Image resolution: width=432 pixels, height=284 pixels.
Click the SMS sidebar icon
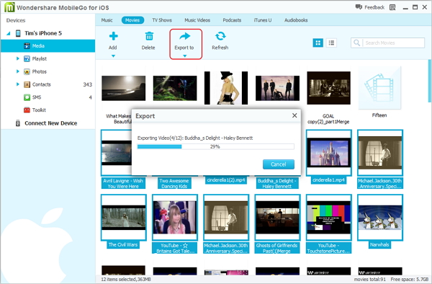coord(27,97)
